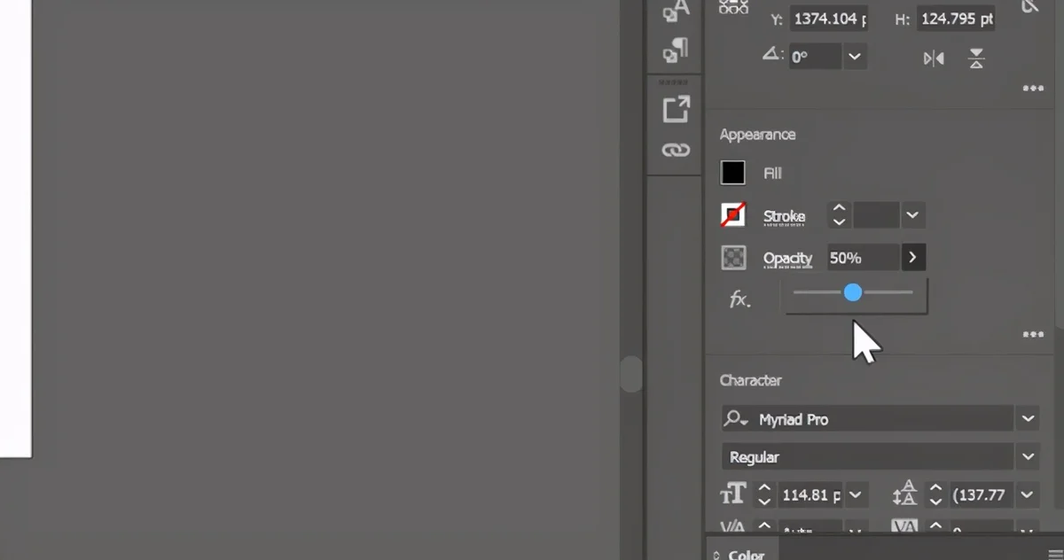Open the font size dropdown

click(x=855, y=494)
